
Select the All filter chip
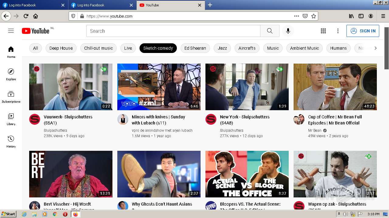[x=36, y=48]
